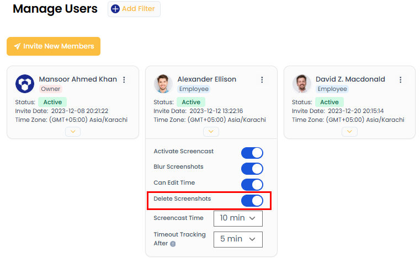Screen dimensions: 420x258
Task: Open Mansoor Ahmed Khan's three-dot menu
Action: tap(124, 80)
